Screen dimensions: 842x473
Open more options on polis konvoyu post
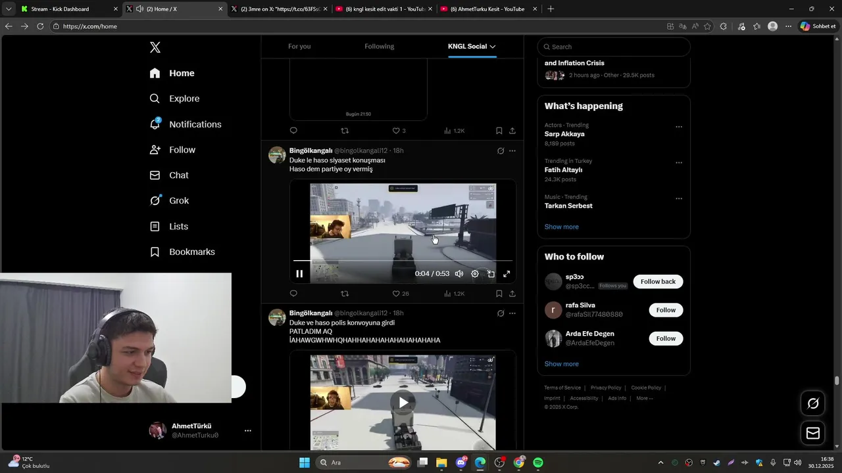click(x=512, y=313)
